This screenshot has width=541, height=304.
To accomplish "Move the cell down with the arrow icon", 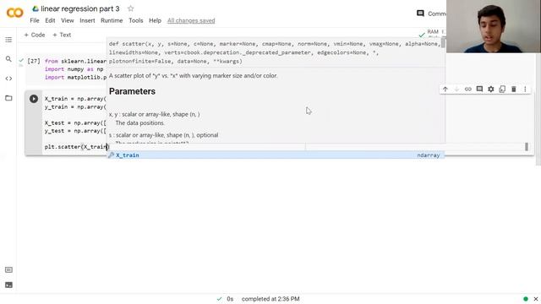I will (456, 90).
